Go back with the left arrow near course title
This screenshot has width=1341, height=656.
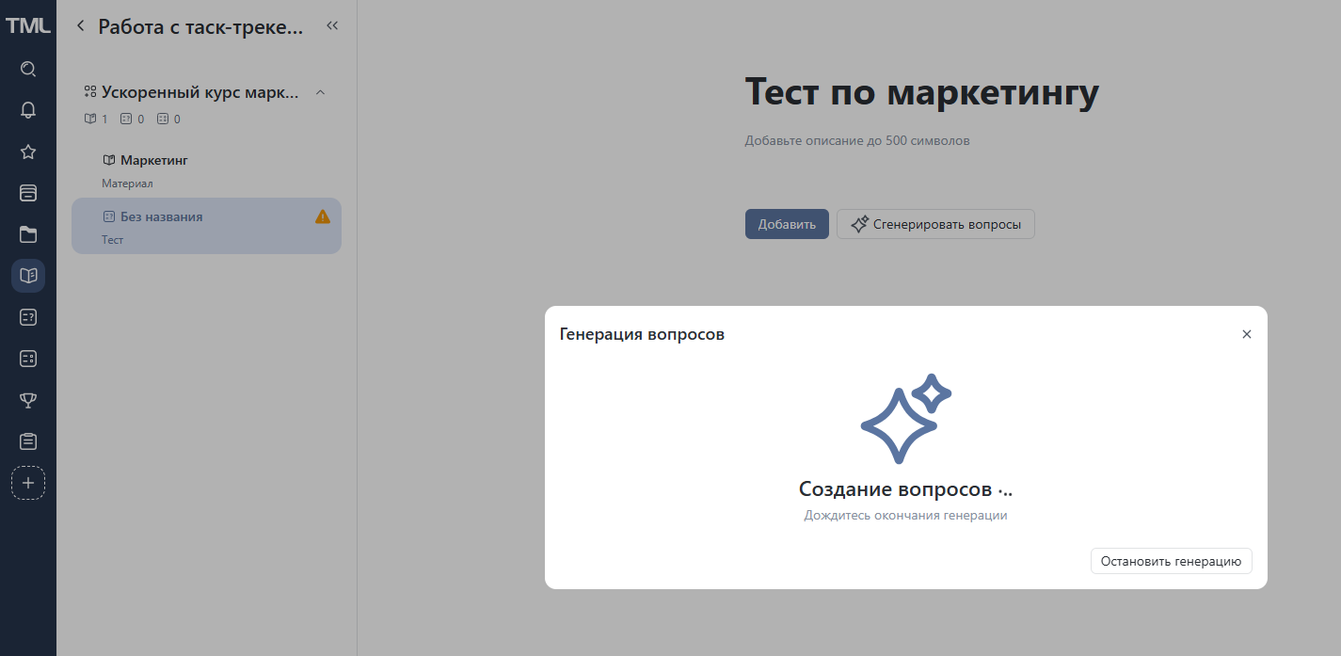pos(80,25)
